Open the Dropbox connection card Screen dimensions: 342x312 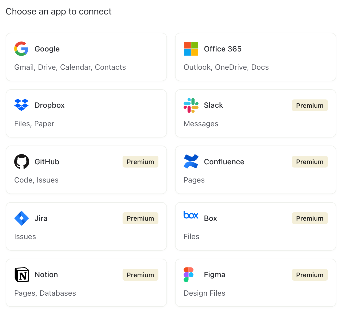[86, 113]
